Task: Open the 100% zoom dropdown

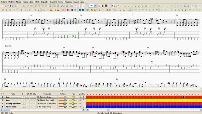Action: (x=95, y=6)
